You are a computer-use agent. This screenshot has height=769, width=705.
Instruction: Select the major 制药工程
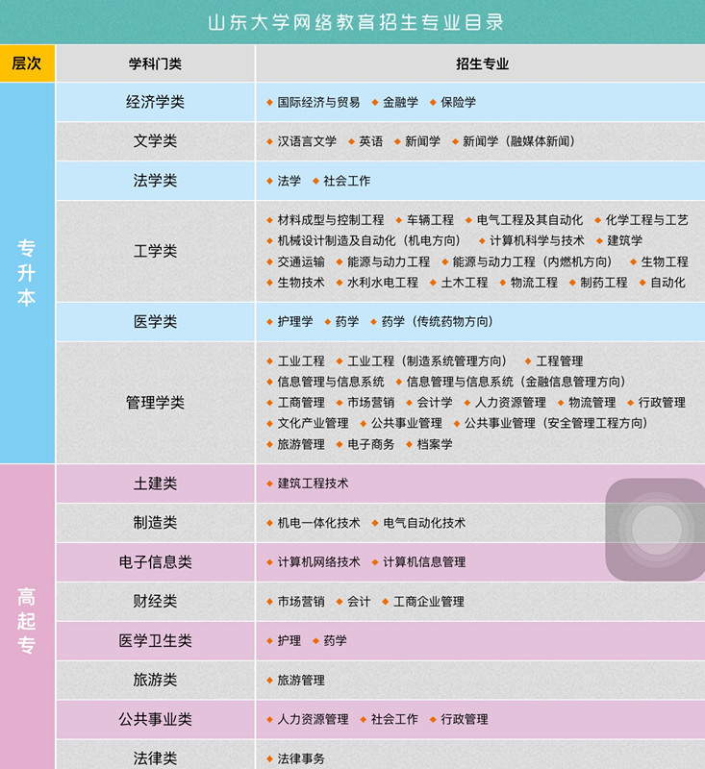pyautogui.click(x=603, y=283)
